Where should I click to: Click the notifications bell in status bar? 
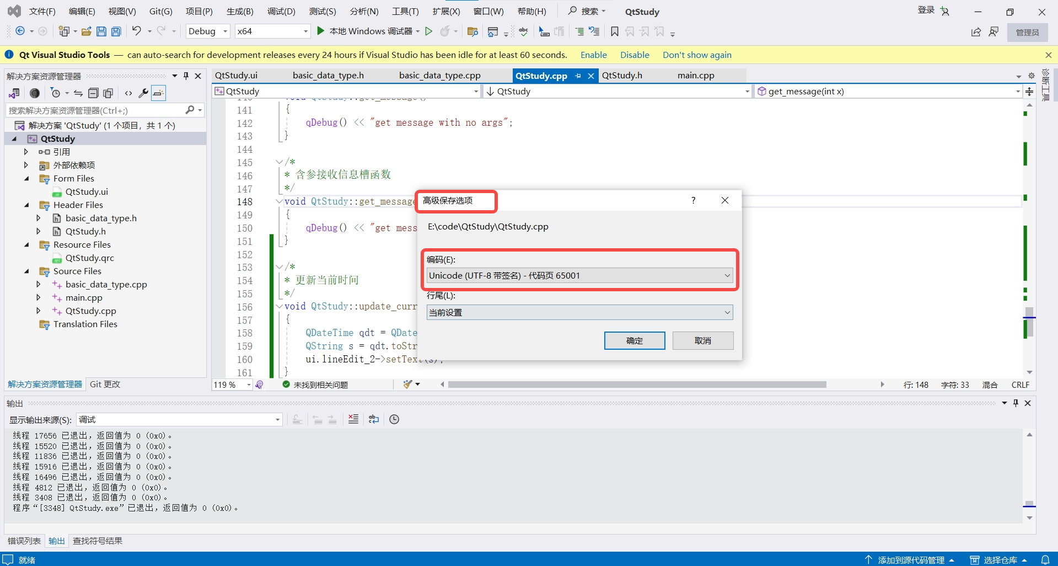(x=1045, y=559)
